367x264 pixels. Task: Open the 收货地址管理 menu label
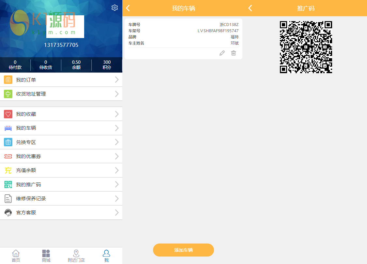pyautogui.click(x=31, y=94)
